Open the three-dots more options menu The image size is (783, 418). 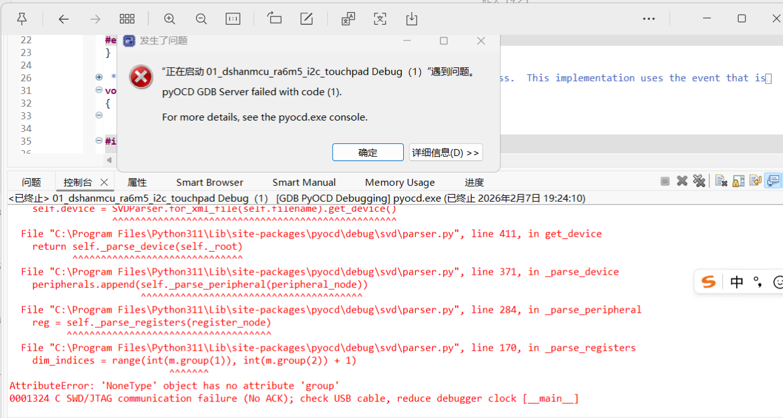click(649, 19)
